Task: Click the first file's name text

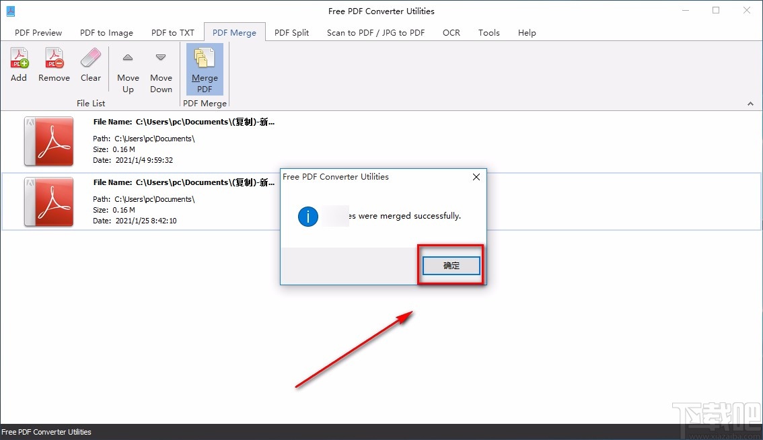Action: (184, 122)
